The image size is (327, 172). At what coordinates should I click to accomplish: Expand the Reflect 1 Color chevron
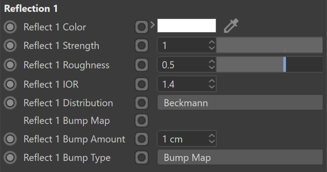tap(153, 25)
